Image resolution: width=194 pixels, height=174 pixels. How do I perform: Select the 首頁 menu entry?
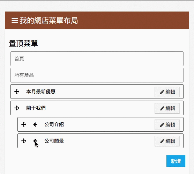[x=97, y=59]
